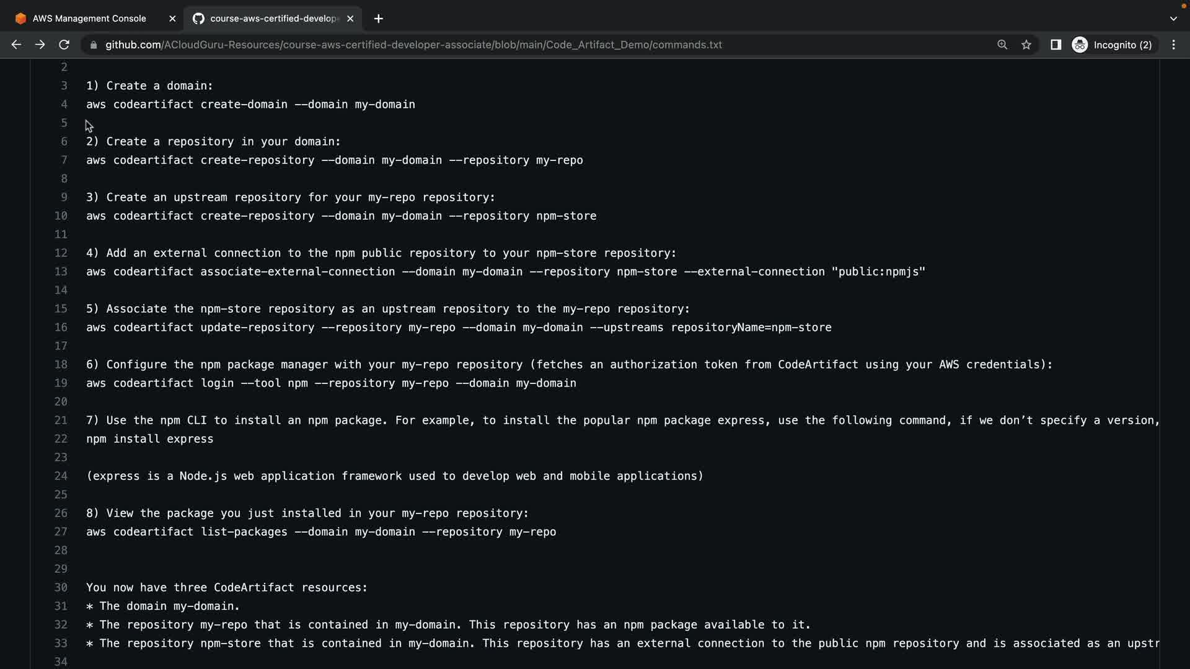Switch to AWS Management Console tab
This screenshot has width=1190, height=669.
[89, 19]
